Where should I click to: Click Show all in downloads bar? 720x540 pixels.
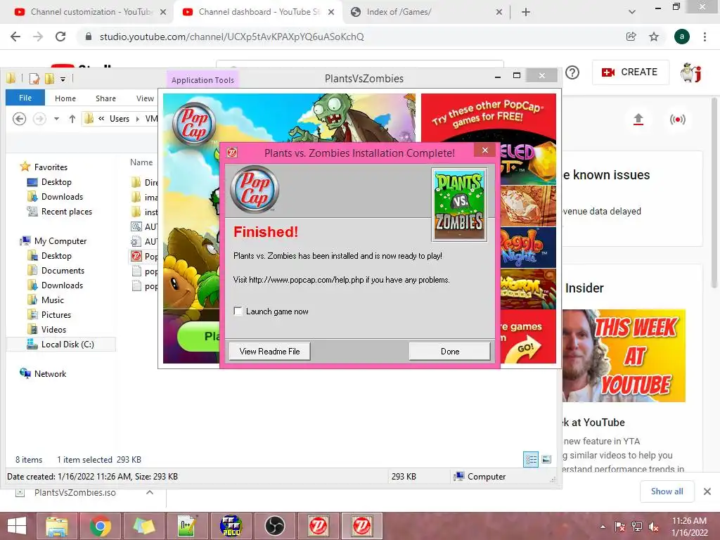[x=667, y=491]
